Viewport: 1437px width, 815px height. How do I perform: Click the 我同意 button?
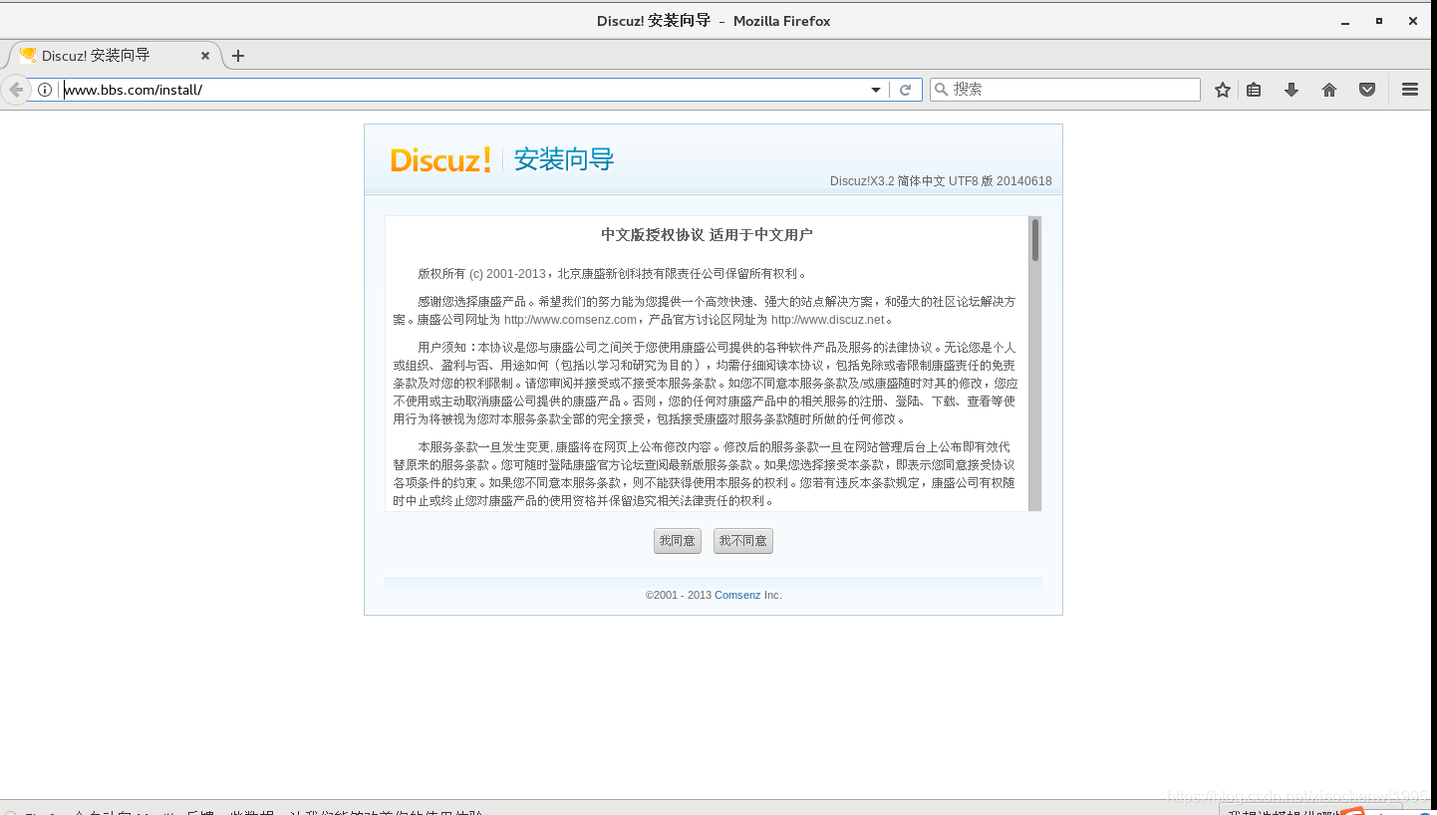(x=678, y=541)
